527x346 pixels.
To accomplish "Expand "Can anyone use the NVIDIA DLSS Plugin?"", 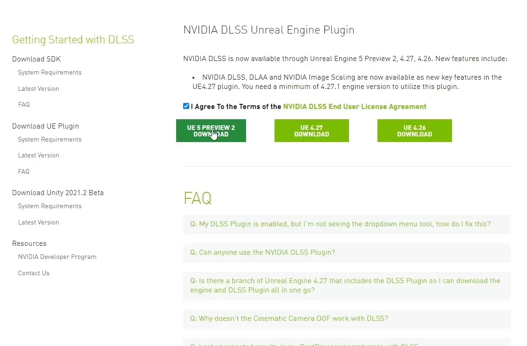I will (262, 252).
